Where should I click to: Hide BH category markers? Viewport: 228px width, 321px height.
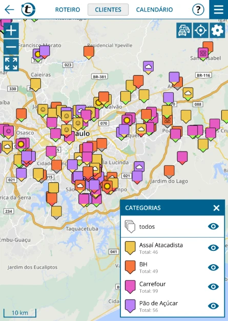[213, 267]
